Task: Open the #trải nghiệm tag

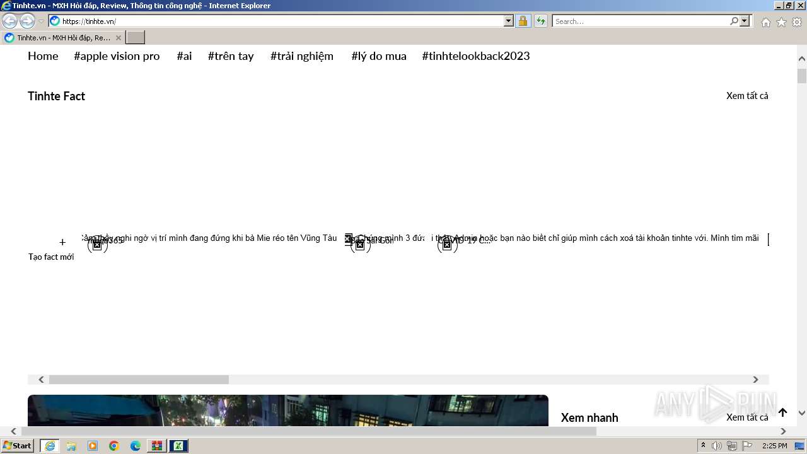Action: click(x=302, y=56)
